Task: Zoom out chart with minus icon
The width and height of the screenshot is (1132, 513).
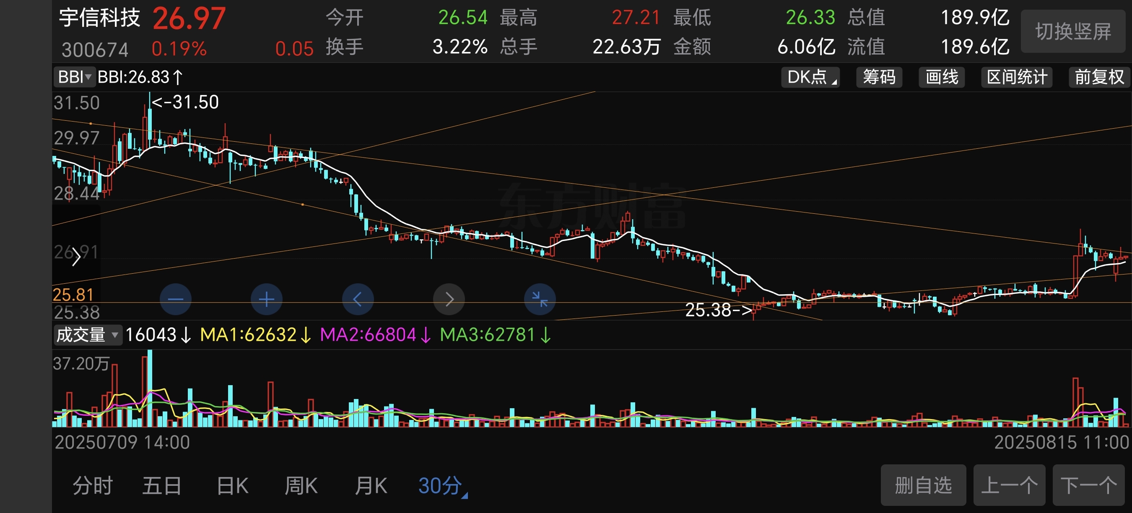Action: point(175,300)
